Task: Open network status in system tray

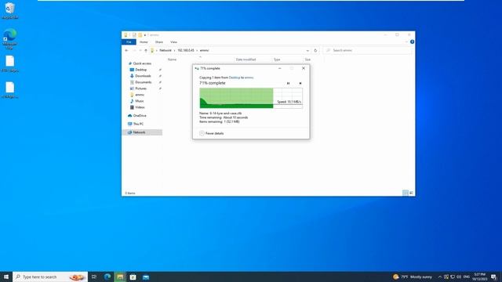Action: pos(453,277)
